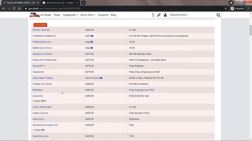Reload the page with the refresh icon

[14, 9]
